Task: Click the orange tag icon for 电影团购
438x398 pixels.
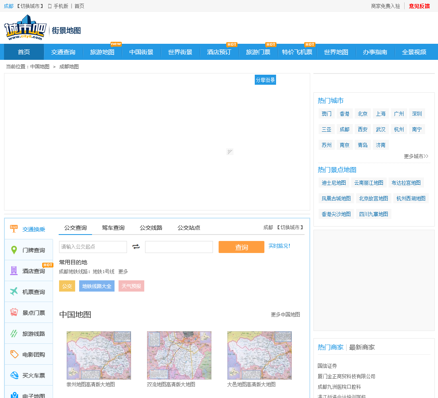Action: [x=14, y=354]
